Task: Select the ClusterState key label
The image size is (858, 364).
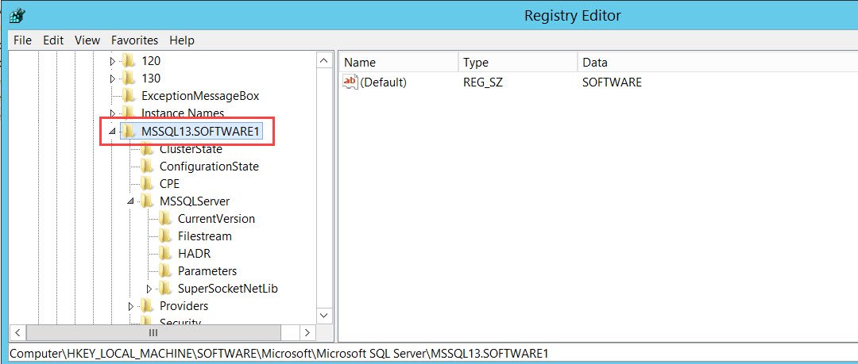Action: click(x=191, y=149)
